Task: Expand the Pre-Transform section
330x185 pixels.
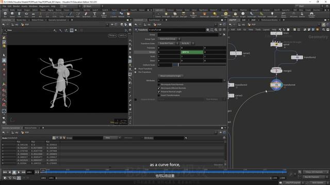Action: [136, 72]
